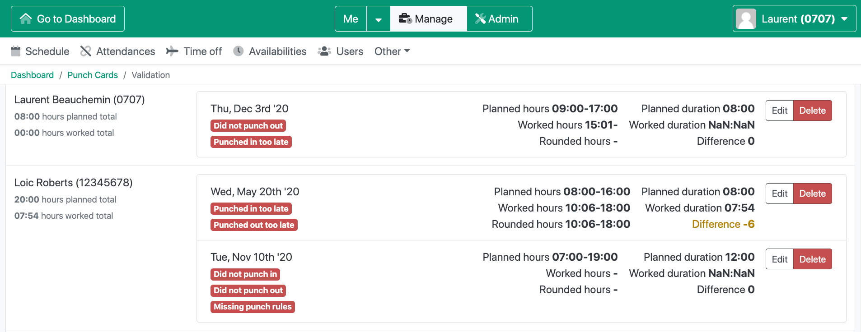This screenshot has width=861, height=332.
Task: Switch to the Me view
Action: click(x=351, y=19)
